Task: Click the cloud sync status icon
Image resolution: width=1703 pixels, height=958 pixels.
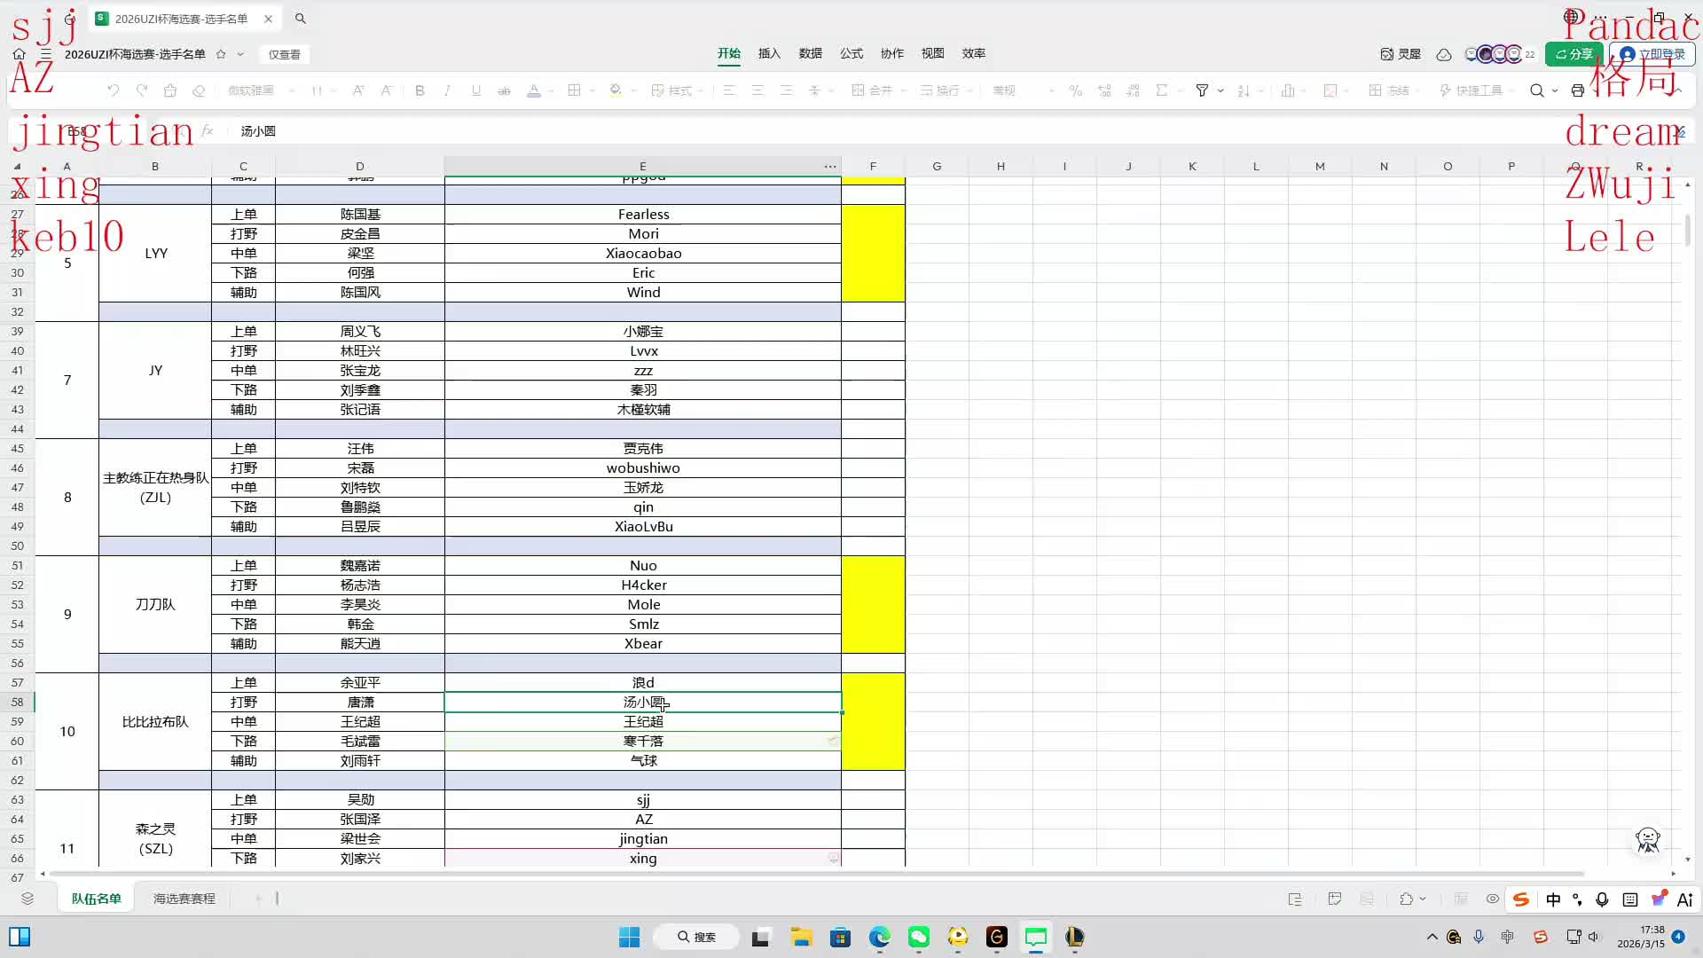Action: (1444, 54)
